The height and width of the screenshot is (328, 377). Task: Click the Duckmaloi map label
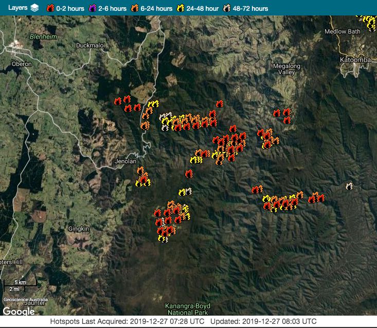(x=91, y=45)
